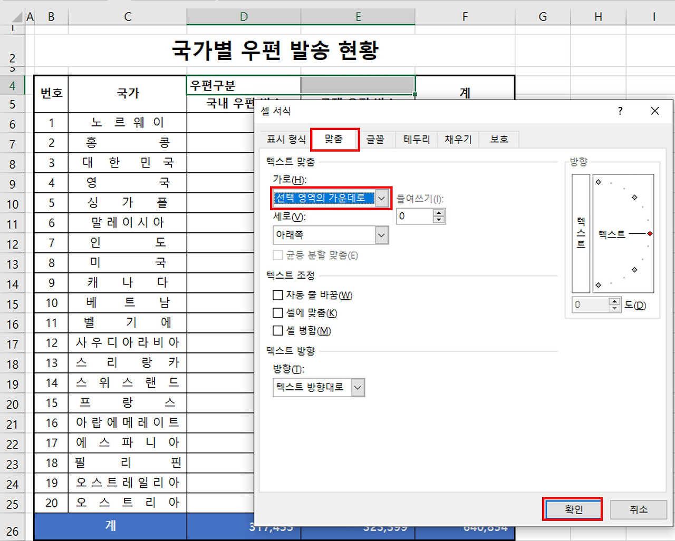
Task: Confirm the cell format with 확인
Action: coord(573,509)
